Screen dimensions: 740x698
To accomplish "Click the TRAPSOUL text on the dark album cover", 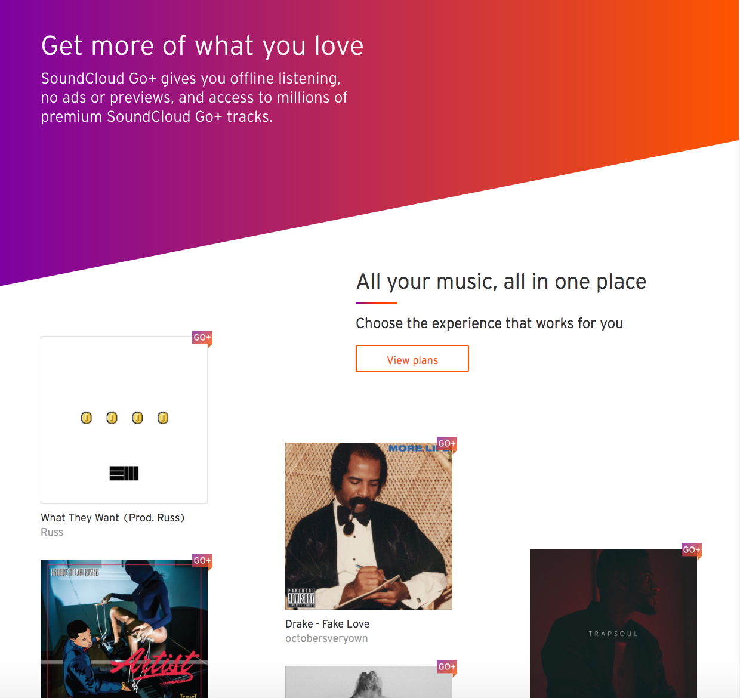I will coord(613,634).
